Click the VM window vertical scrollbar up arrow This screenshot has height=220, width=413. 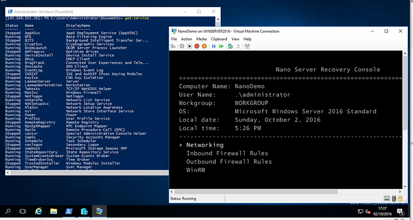coord(405,54)
